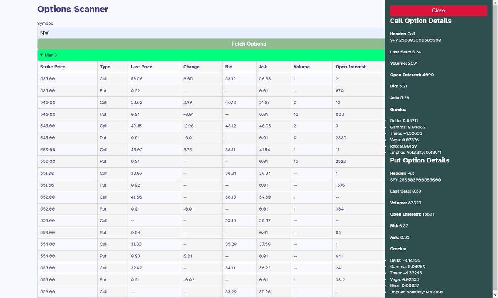Click call Implied Volatility 0.43911
Screen dimensions: 498x298
coord(415,152)
